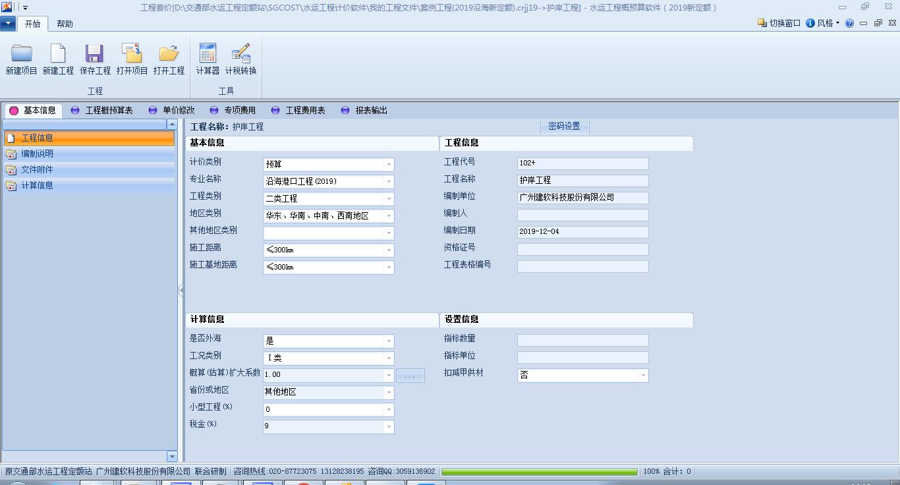Select the 工程概预算表 tab

coord(102,110)
